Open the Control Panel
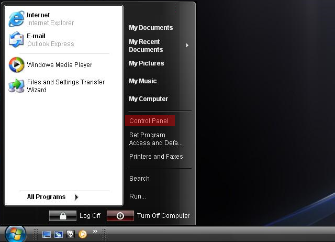The width and height of the screenshot is (335, 242). (x=150, y=121)
